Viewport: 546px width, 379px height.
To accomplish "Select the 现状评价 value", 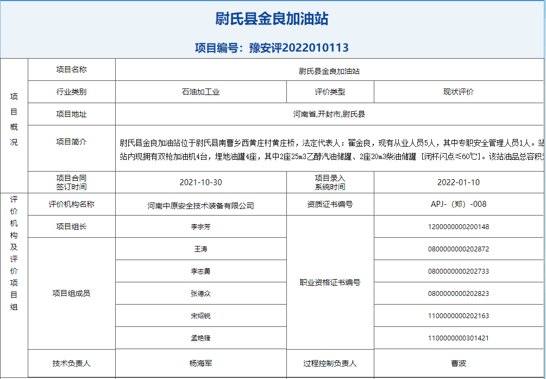I will point(458,92).
